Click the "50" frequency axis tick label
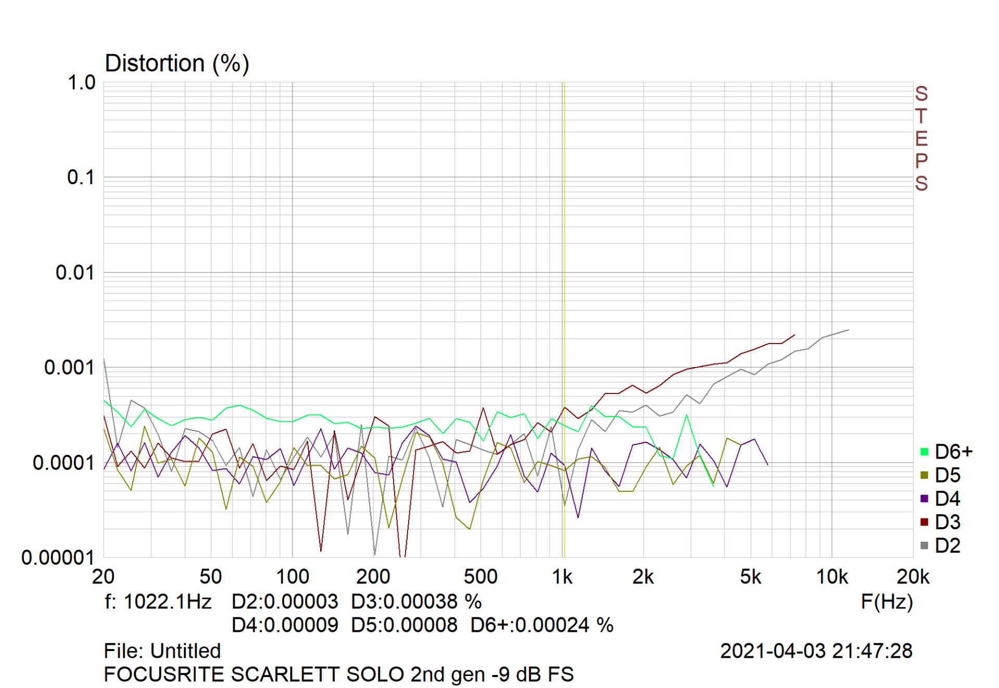 click(x=211, y=577)
